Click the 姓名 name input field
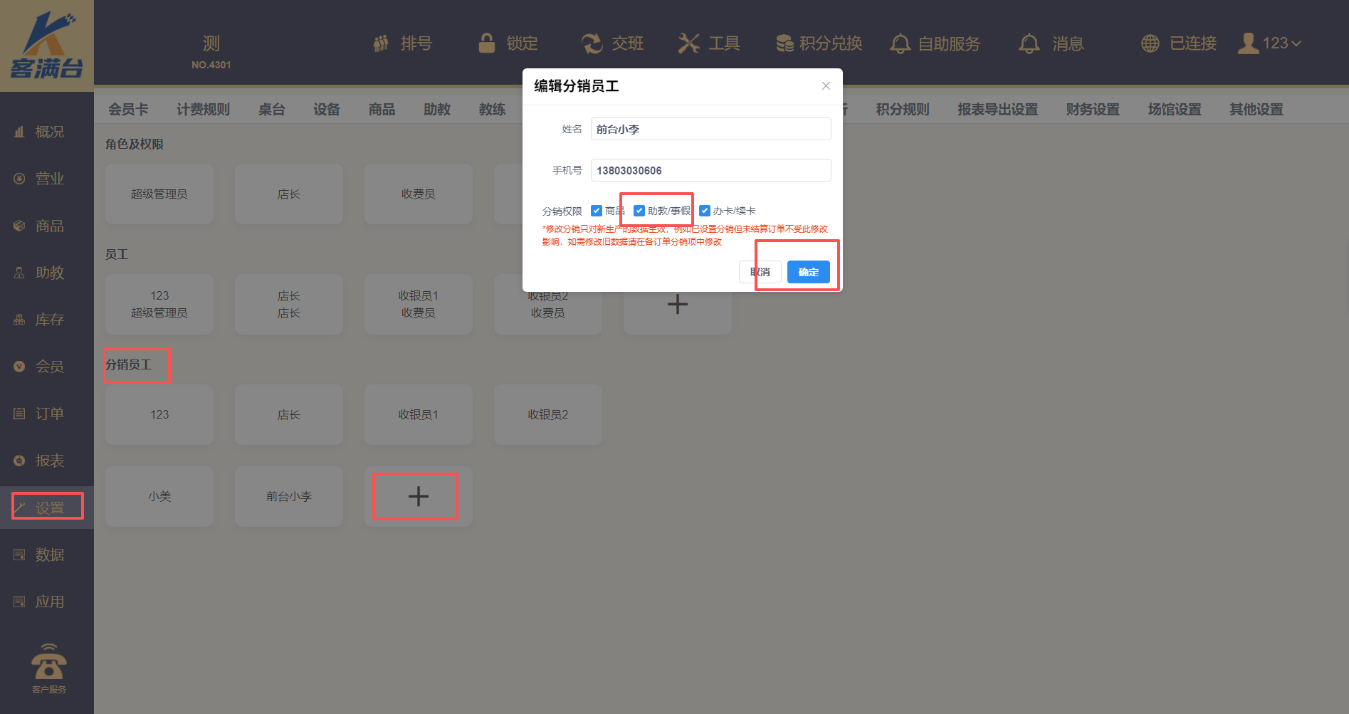The image size is (1349, 714). (x=710, y=129)
